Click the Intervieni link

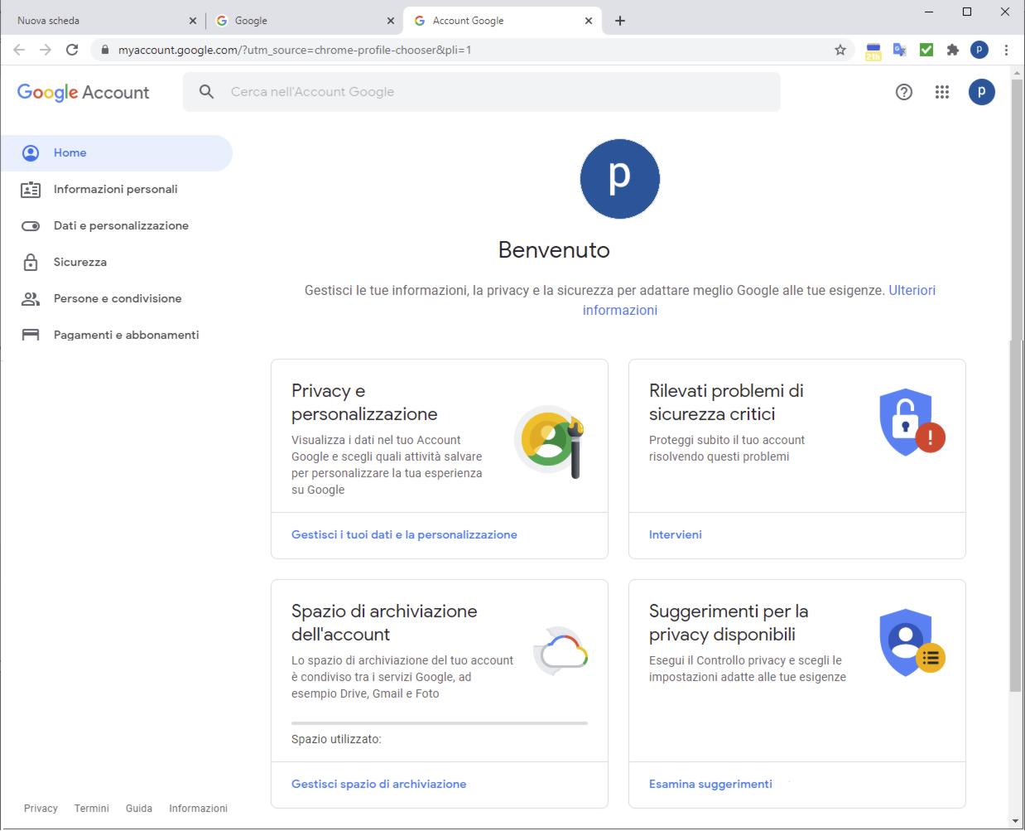point(676,535)
